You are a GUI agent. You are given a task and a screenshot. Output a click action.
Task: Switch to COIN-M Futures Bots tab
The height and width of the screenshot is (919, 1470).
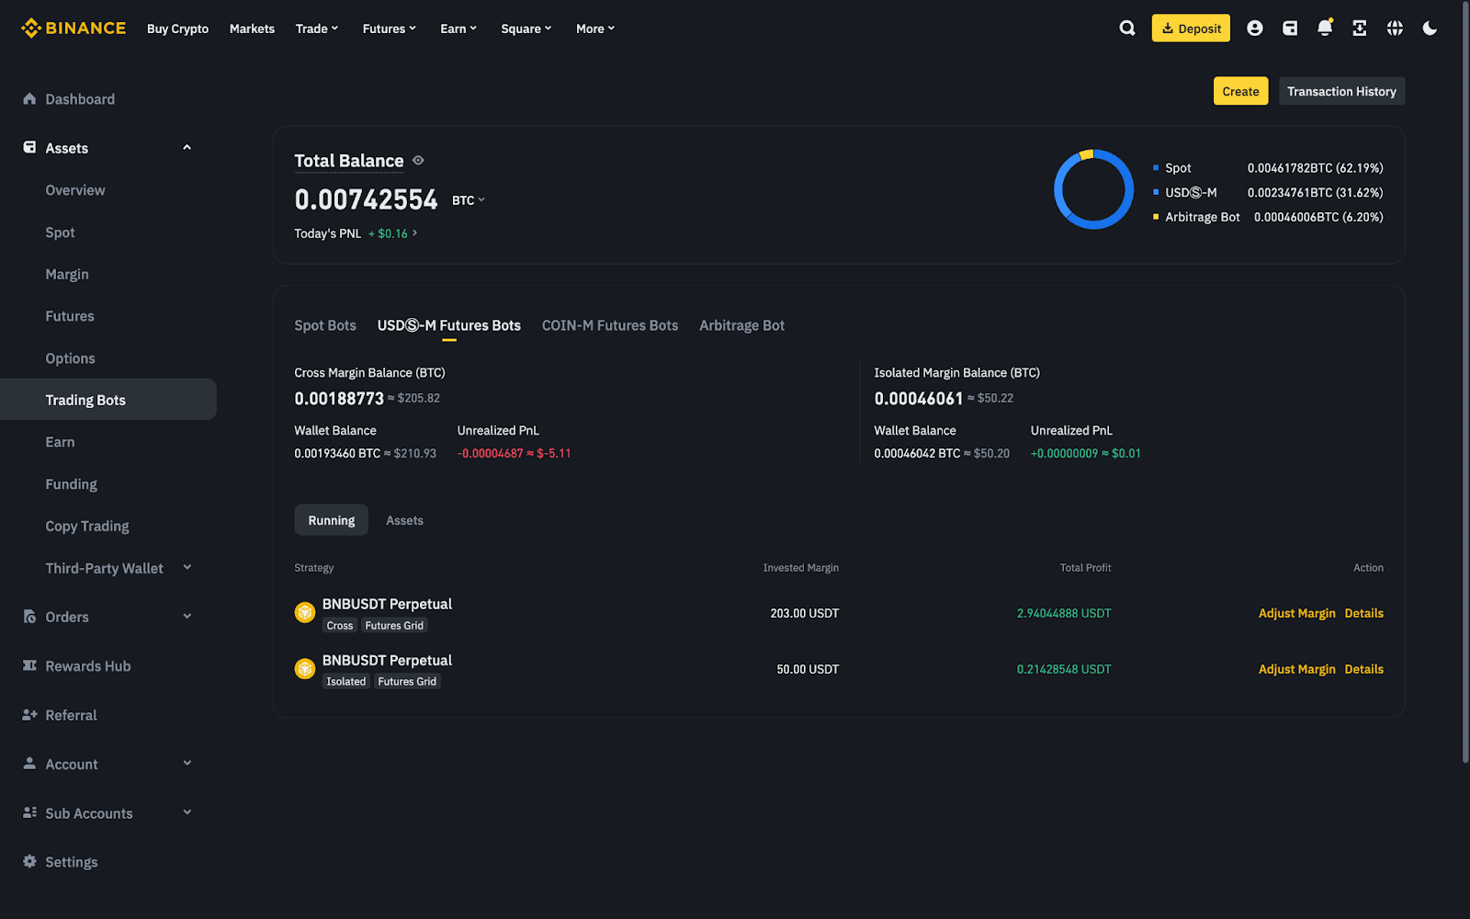click(610, 325)
